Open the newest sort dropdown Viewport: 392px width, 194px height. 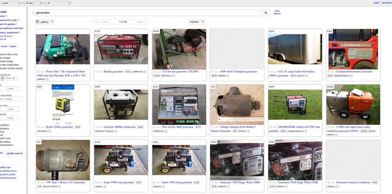coord(197,22)
